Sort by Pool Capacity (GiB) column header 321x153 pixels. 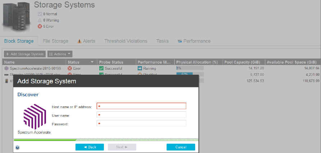point(244,62)
